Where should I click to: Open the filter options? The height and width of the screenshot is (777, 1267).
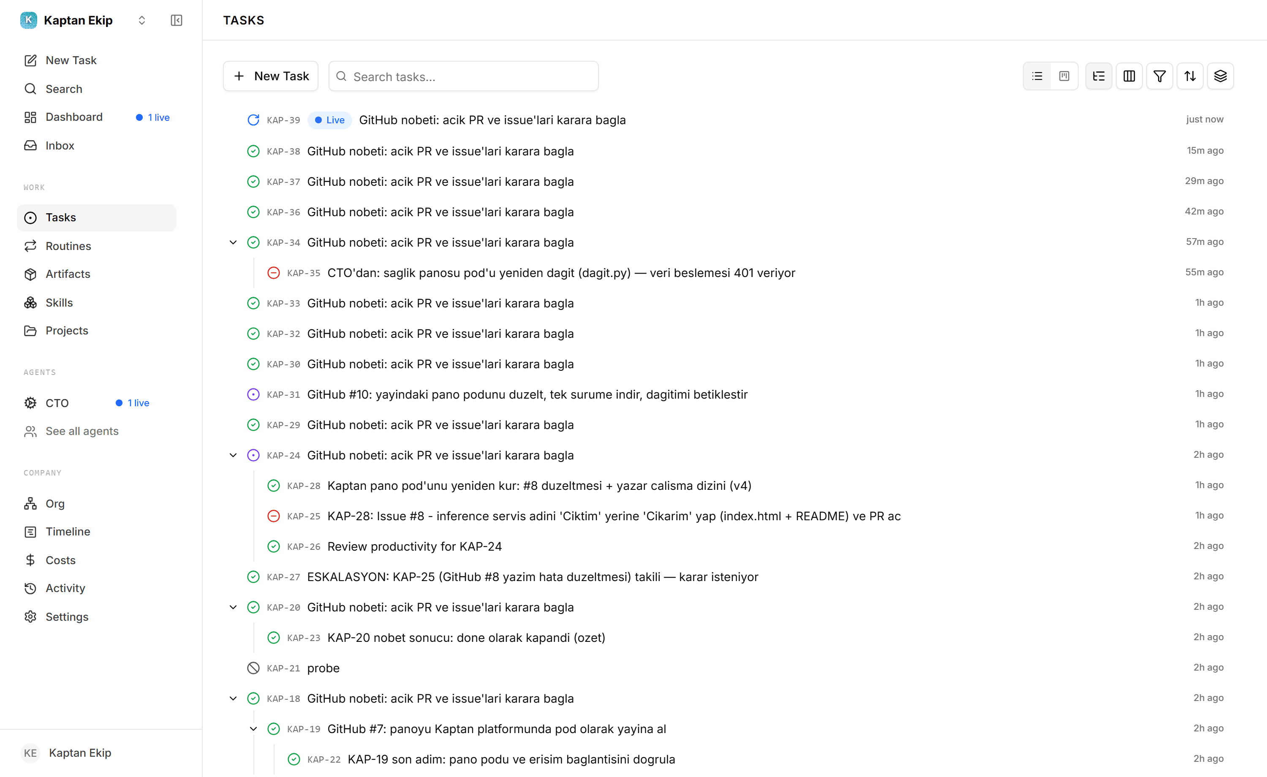click(1159, 76)
